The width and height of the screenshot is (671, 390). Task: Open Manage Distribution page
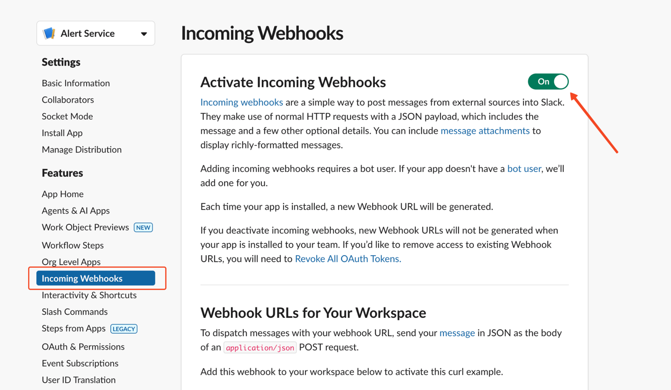[x=81, y=150]
